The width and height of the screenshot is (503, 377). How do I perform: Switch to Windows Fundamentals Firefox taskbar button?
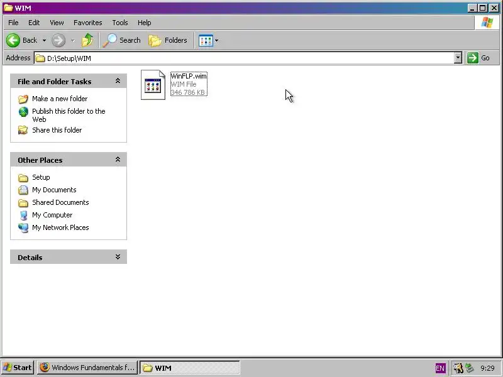point(87,368)
